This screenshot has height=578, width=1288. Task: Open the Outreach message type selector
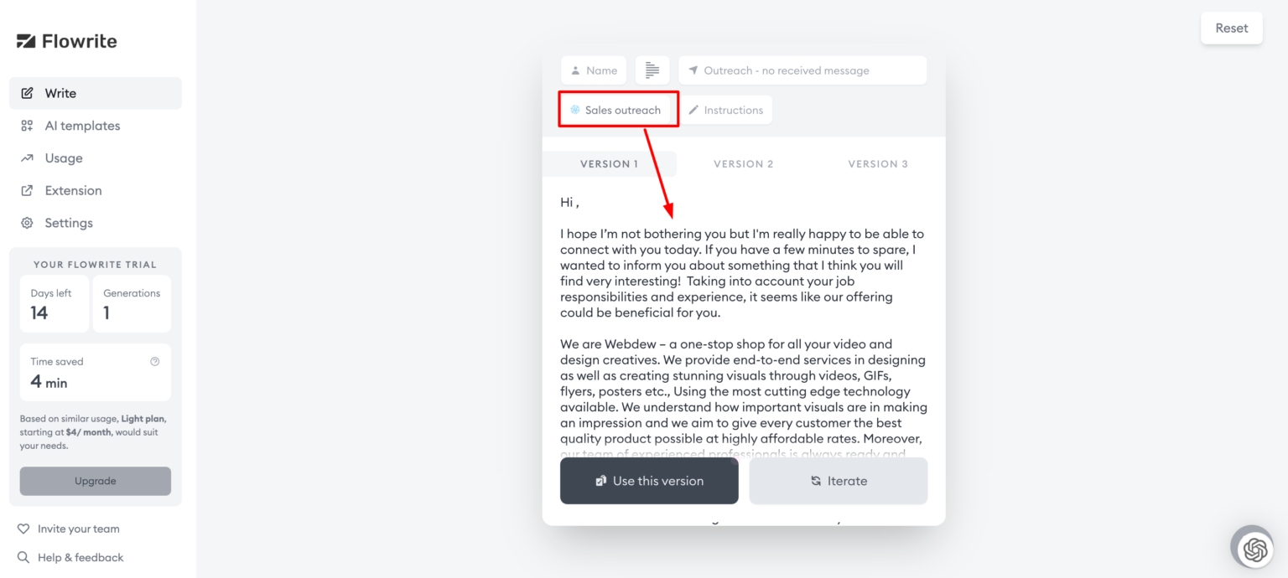click(x=802, y=70)
